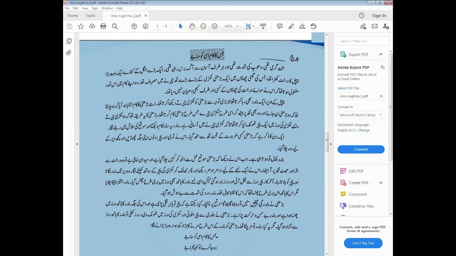
Task: Open the Sign document tool
Action: [x=302, y=26]
